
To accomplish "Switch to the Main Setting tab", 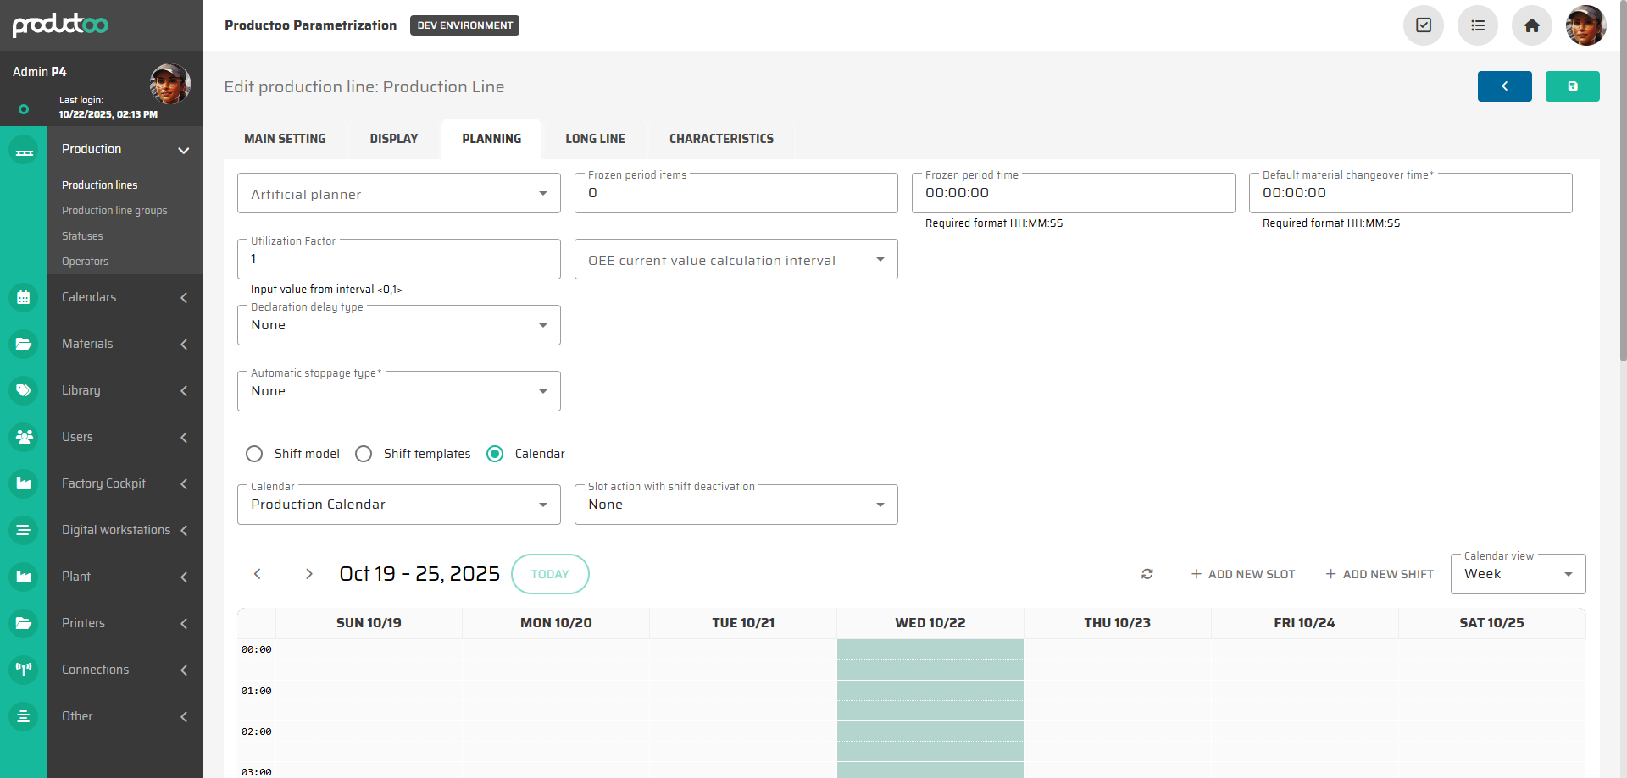I will coord(285,139).
